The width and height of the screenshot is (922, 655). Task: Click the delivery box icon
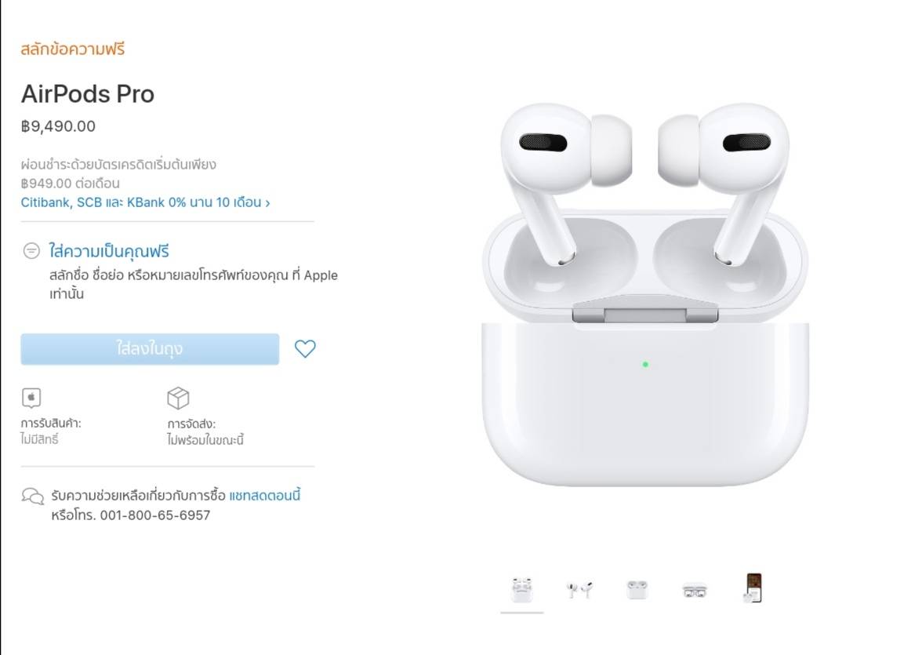(x=178, y=398)
